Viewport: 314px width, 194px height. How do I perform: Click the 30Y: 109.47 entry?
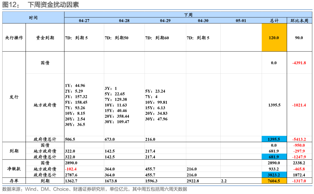click(117, 122)
